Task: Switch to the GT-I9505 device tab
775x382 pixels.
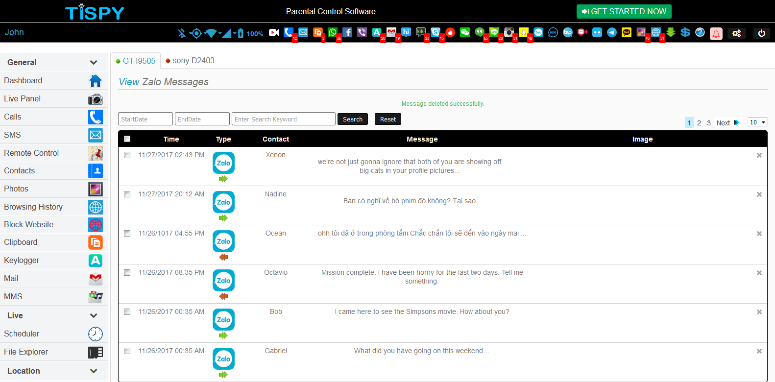Action: click(136, 61)
